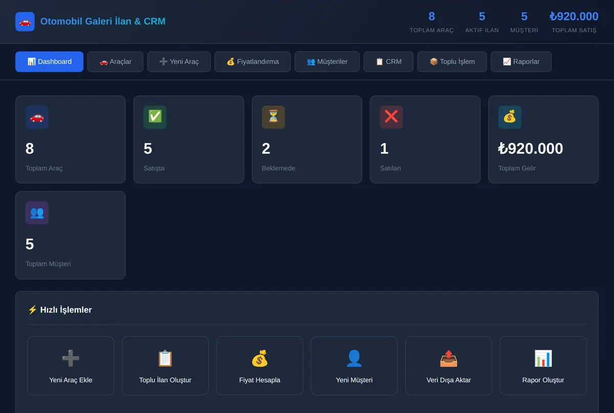The height and width of the screenshot is (413, 614).
Task: Click the TOPLAM SATIŞ header stat label
Action: [x=574, y=30]
